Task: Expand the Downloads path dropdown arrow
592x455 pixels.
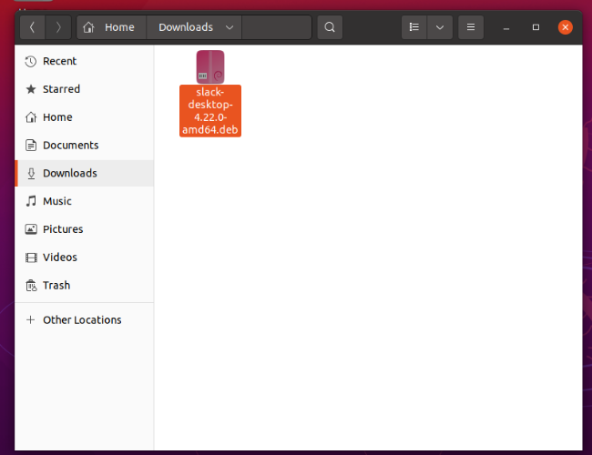Action: pyautogui.click(x=230, y=27)
